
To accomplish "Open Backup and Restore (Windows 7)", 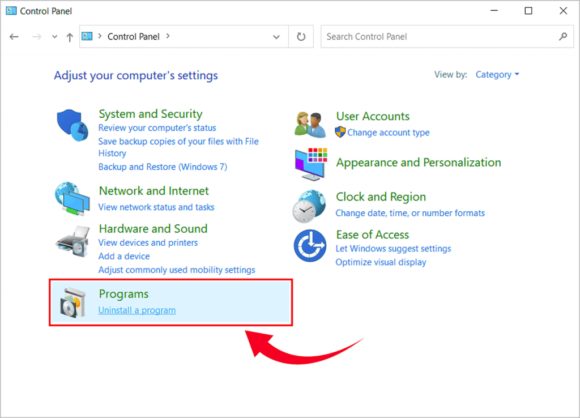I will pyautogui.click(x=163, y=167).
